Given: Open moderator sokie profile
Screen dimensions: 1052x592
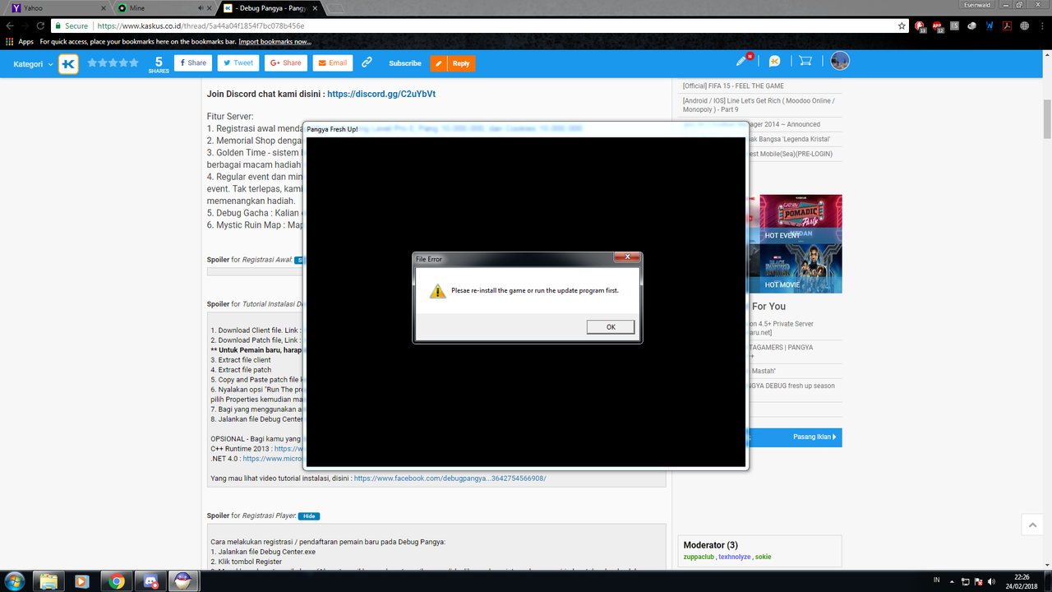Looking at the screenshot, I should click(x=764, y=557).
